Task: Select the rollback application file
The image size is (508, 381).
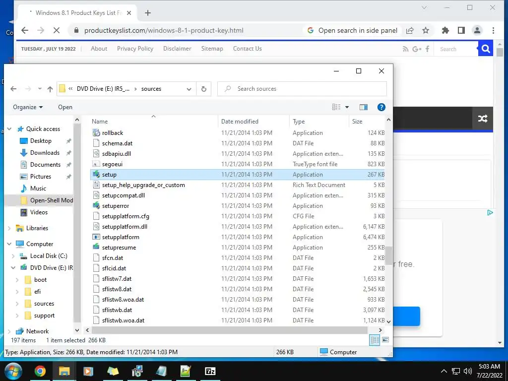Action: click(x=237, y=133)
